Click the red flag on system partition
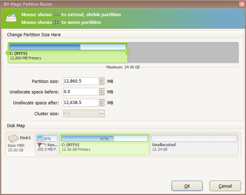Screen dimensions: 246x195 click(x=40, y=144)
